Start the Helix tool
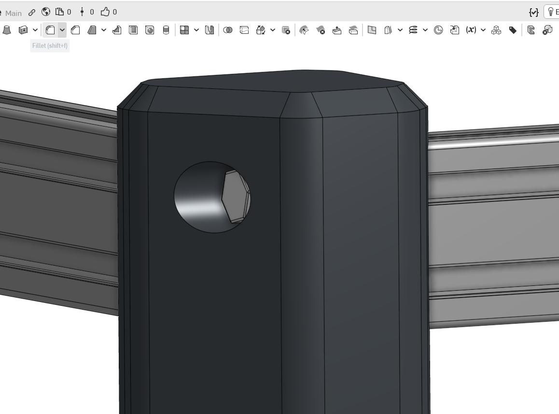The width and height of the screenshot is (559, 414). (413, 30)
